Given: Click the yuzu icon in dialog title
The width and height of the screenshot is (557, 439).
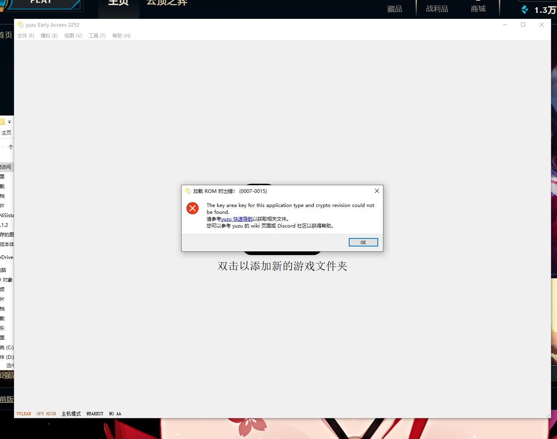Looking at the screenshot, I should pos(188,191).
